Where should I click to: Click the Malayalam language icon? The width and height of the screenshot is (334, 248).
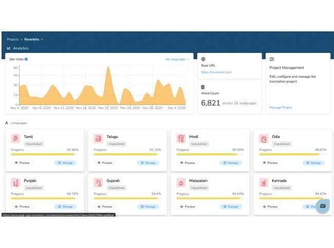pyautogui.click(x=181, y=183)
